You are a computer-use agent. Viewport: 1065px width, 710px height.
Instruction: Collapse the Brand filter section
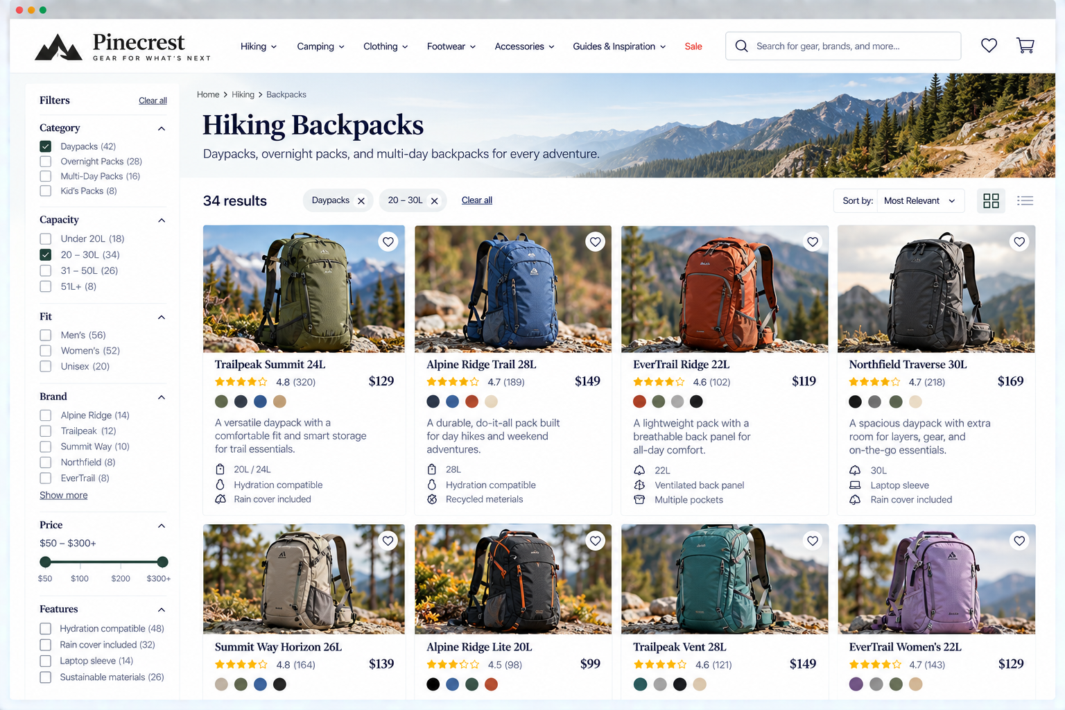coord(162,397)
